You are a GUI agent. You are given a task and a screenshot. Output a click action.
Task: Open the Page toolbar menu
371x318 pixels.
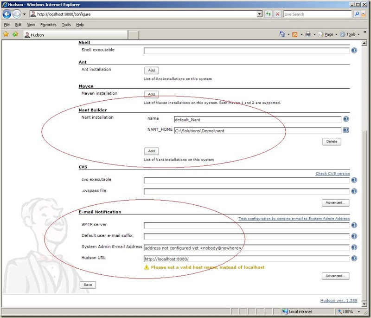point(328,34)
